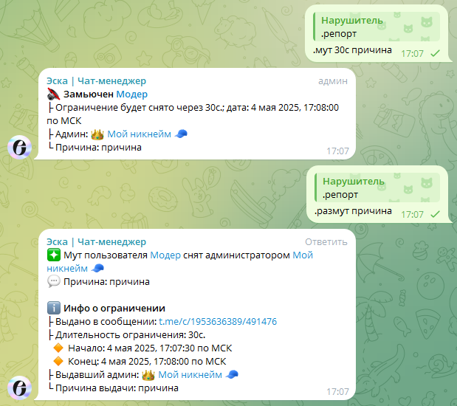Click the админ badge on bot message

(x=333, y=80)
